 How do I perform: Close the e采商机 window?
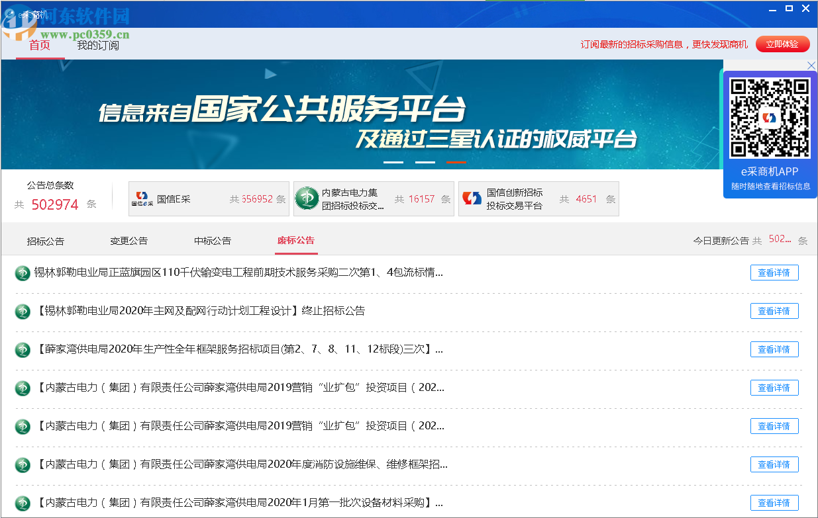pos(806,9)
